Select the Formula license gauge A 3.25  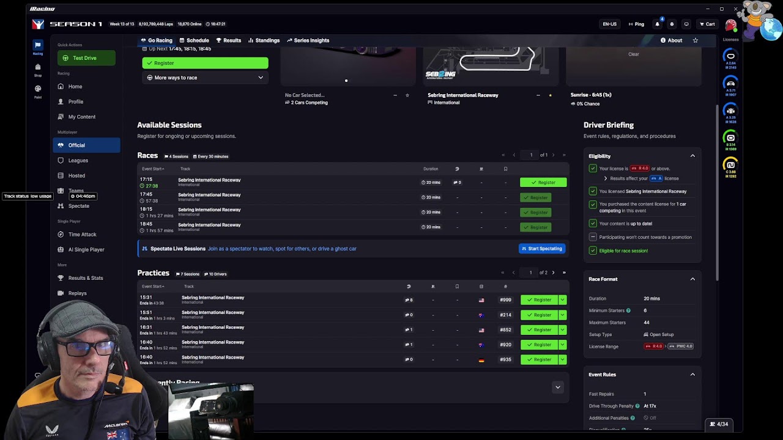click(730, 113)
